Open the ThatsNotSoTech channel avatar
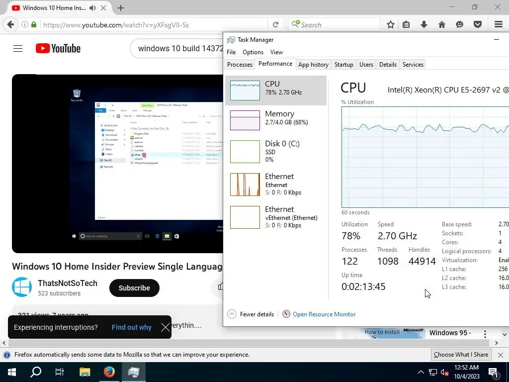 (22, 287)
